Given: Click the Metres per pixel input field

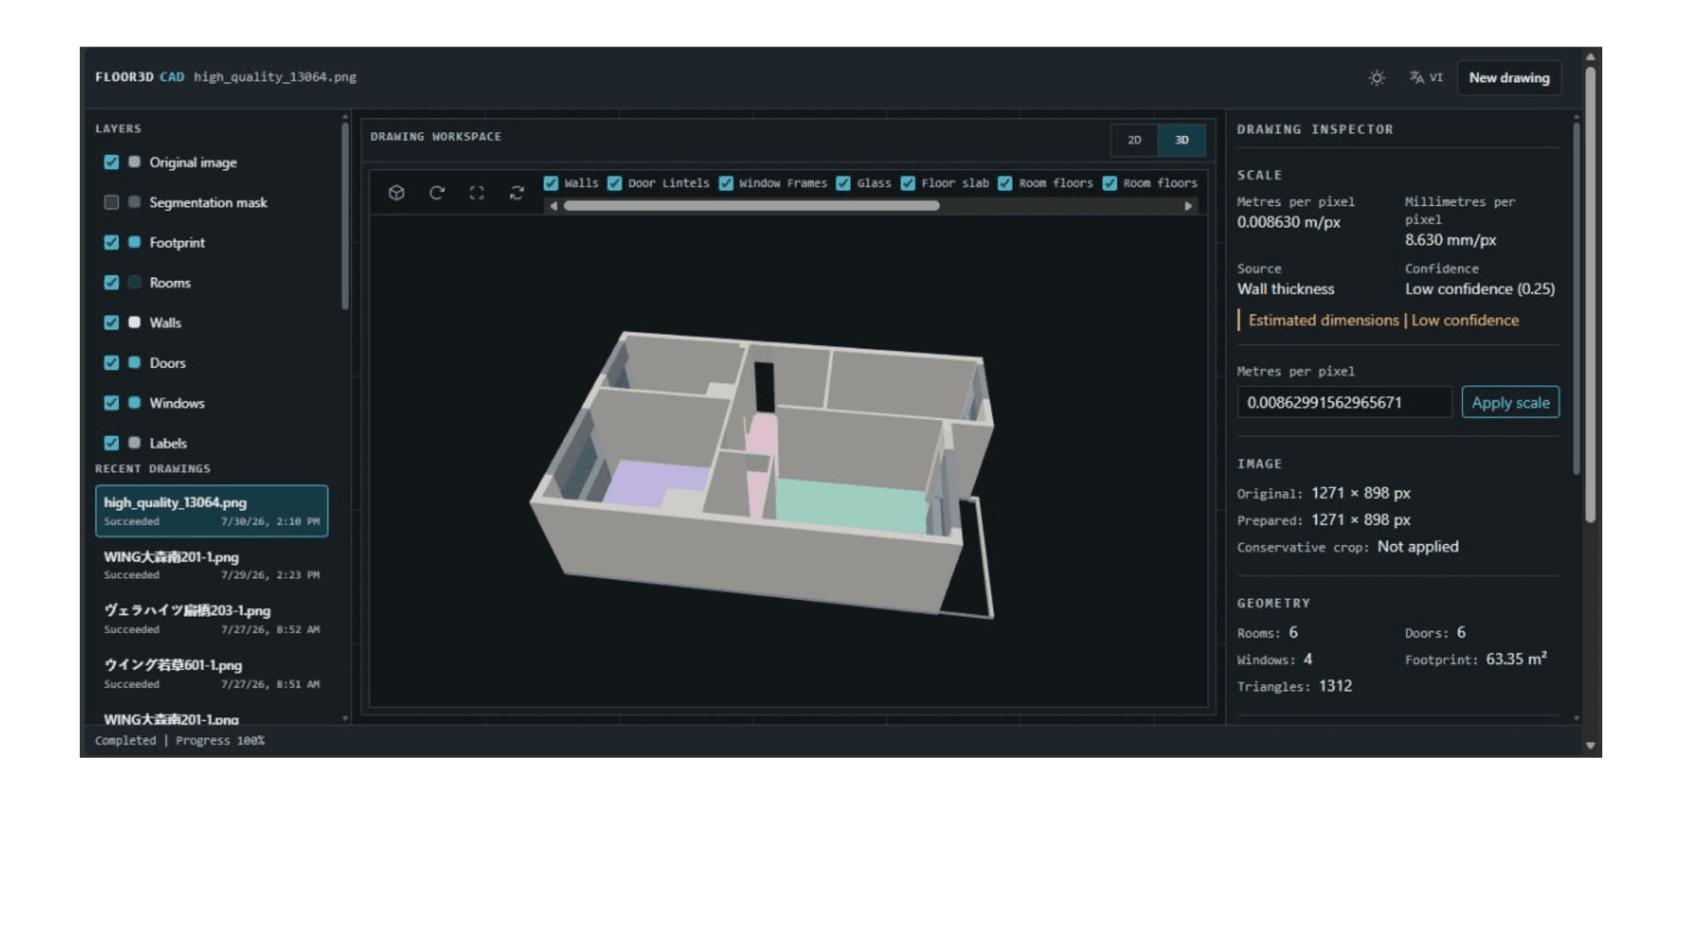Looking at the screenshot, I should point(1344,403).
